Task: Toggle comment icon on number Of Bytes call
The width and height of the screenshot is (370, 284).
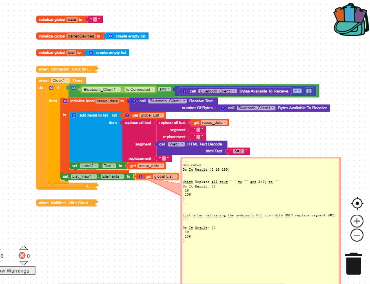Action: [x=222, y=108]
